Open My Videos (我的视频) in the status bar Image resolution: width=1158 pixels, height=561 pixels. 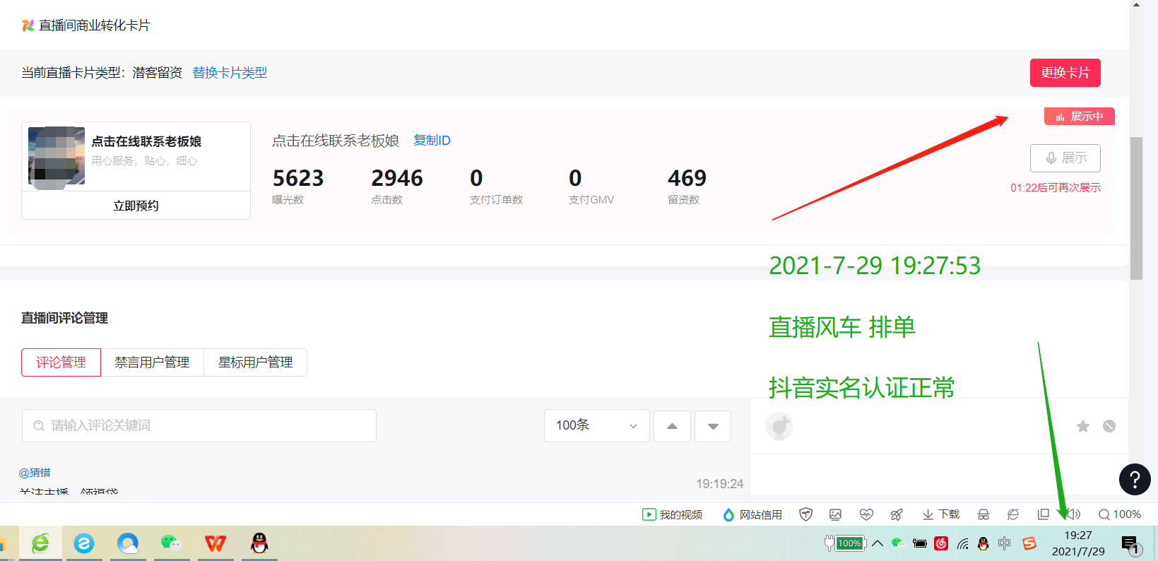click(672, 514)
